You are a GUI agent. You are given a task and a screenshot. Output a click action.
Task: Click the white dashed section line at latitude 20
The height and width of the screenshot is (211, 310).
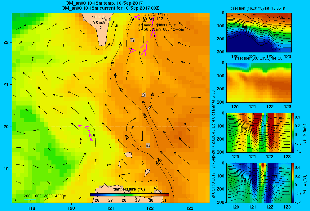coord(124,127)
